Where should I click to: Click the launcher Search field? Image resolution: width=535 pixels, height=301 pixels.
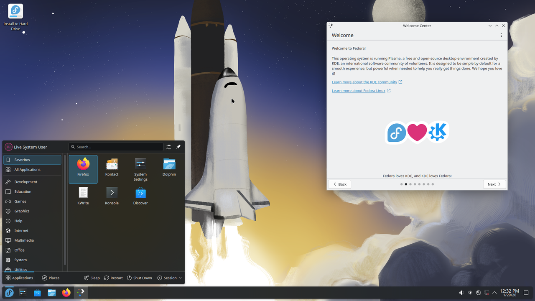(116, 147)
